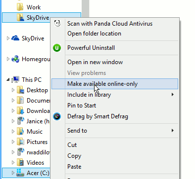This screenshot has width=195, height=179.
Task: Click the rwaddilove media device icon
Action: point(20,152)
